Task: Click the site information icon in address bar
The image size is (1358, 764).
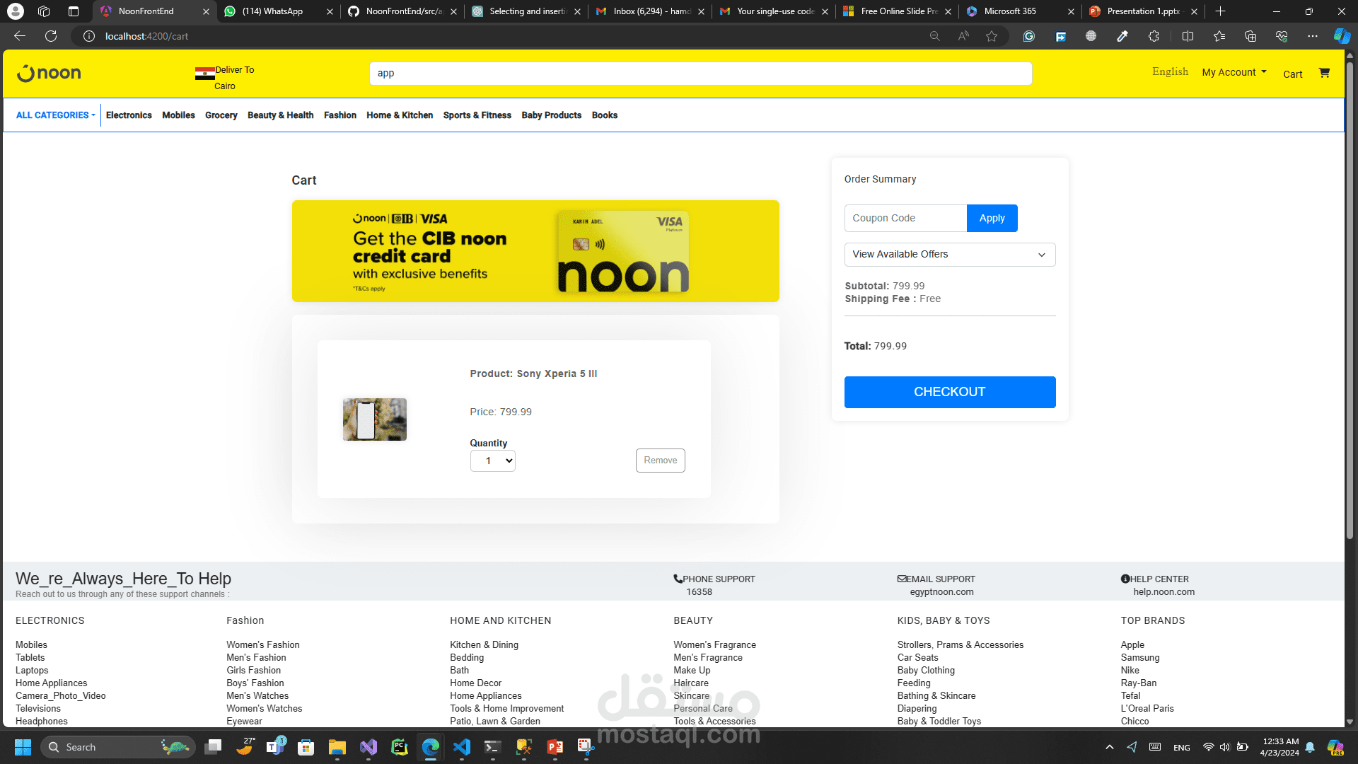Action: coord(89,36)
